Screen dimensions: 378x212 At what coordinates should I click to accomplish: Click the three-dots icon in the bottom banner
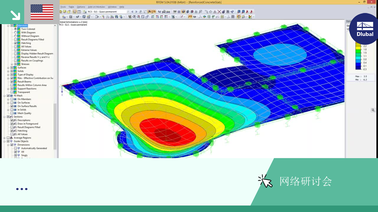pyautogui.click(x=22, y=189)
